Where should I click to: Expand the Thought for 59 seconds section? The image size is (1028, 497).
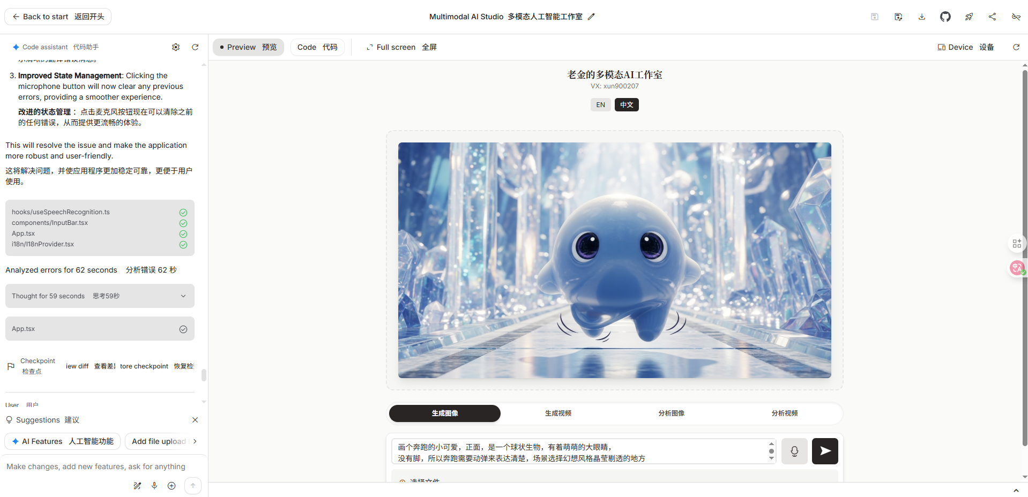click(100, 296)
